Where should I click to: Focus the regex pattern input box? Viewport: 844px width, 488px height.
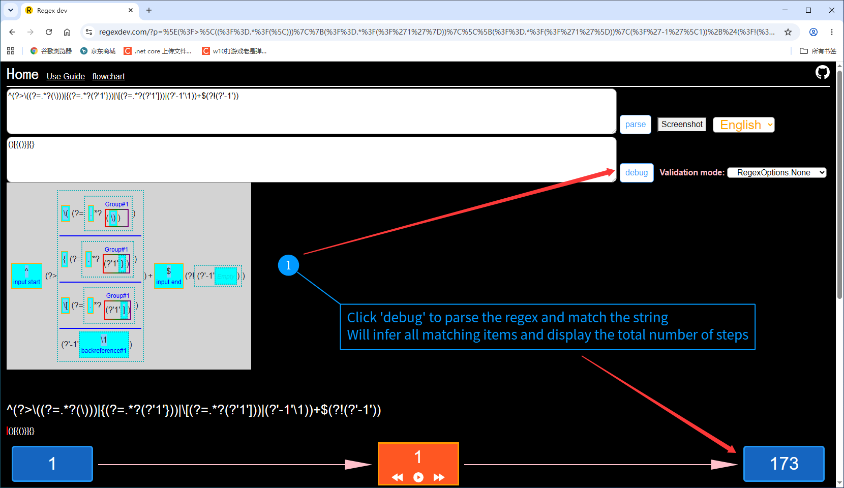(312, 111)
